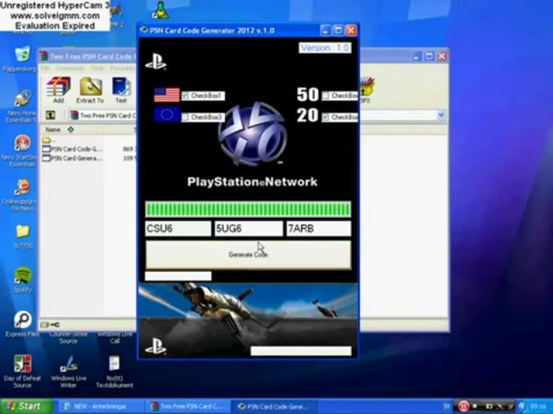Viewport: 553px width, 414px height.
Task: Click the key icon in WinRAR status bar
Action: point(55,324)
